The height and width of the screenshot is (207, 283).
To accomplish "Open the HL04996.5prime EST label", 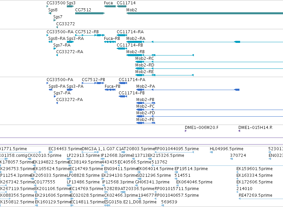I will click(x=226, y=149).
